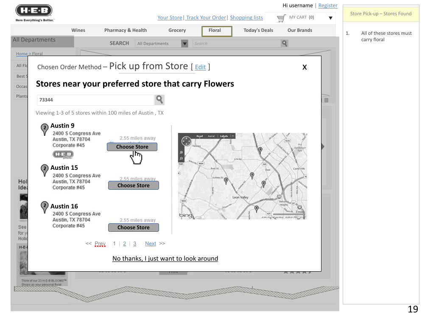Choose Store for Austin 9

click(x=132, y=147)
